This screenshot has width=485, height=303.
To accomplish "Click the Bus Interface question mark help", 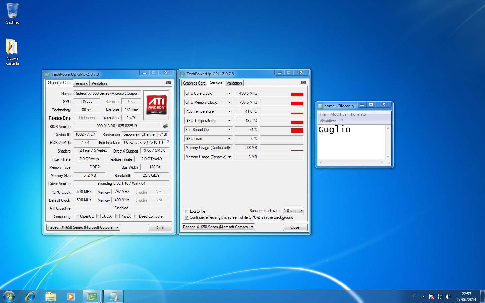I will click(168, 142).
